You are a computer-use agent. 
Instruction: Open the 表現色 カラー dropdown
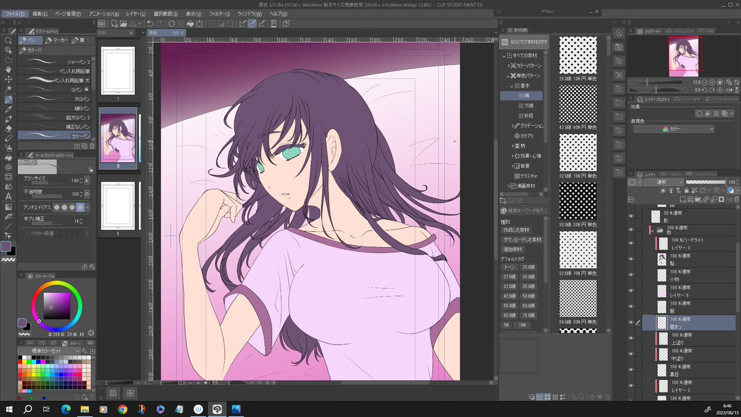click(x=674, y=128)
